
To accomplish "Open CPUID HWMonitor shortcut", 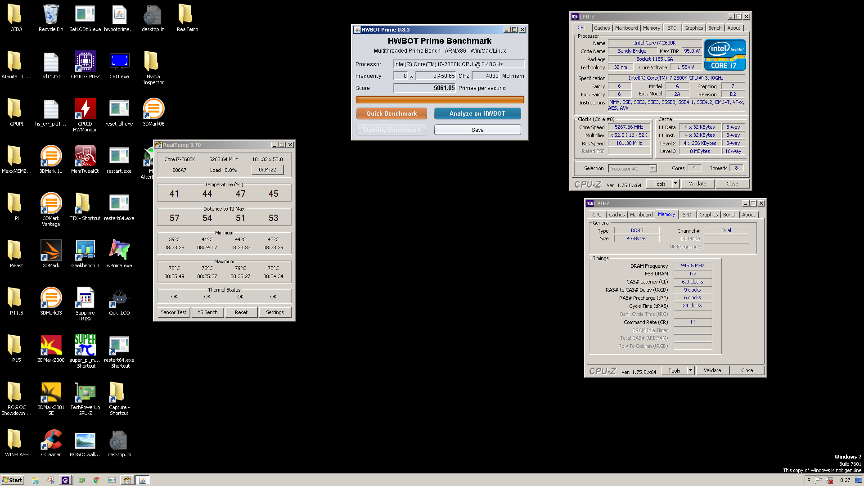I will pos(85,115).
